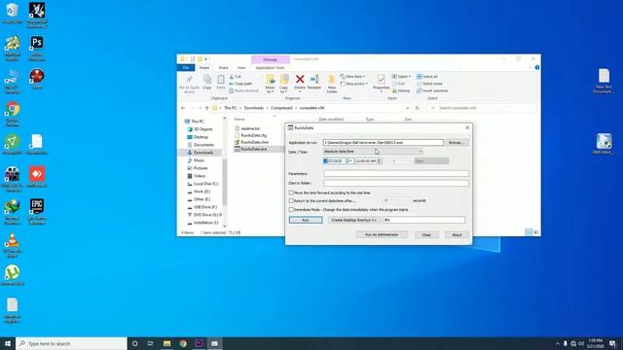
Task: Click the Start in folder input field
Action: click(x=396, y=183)
